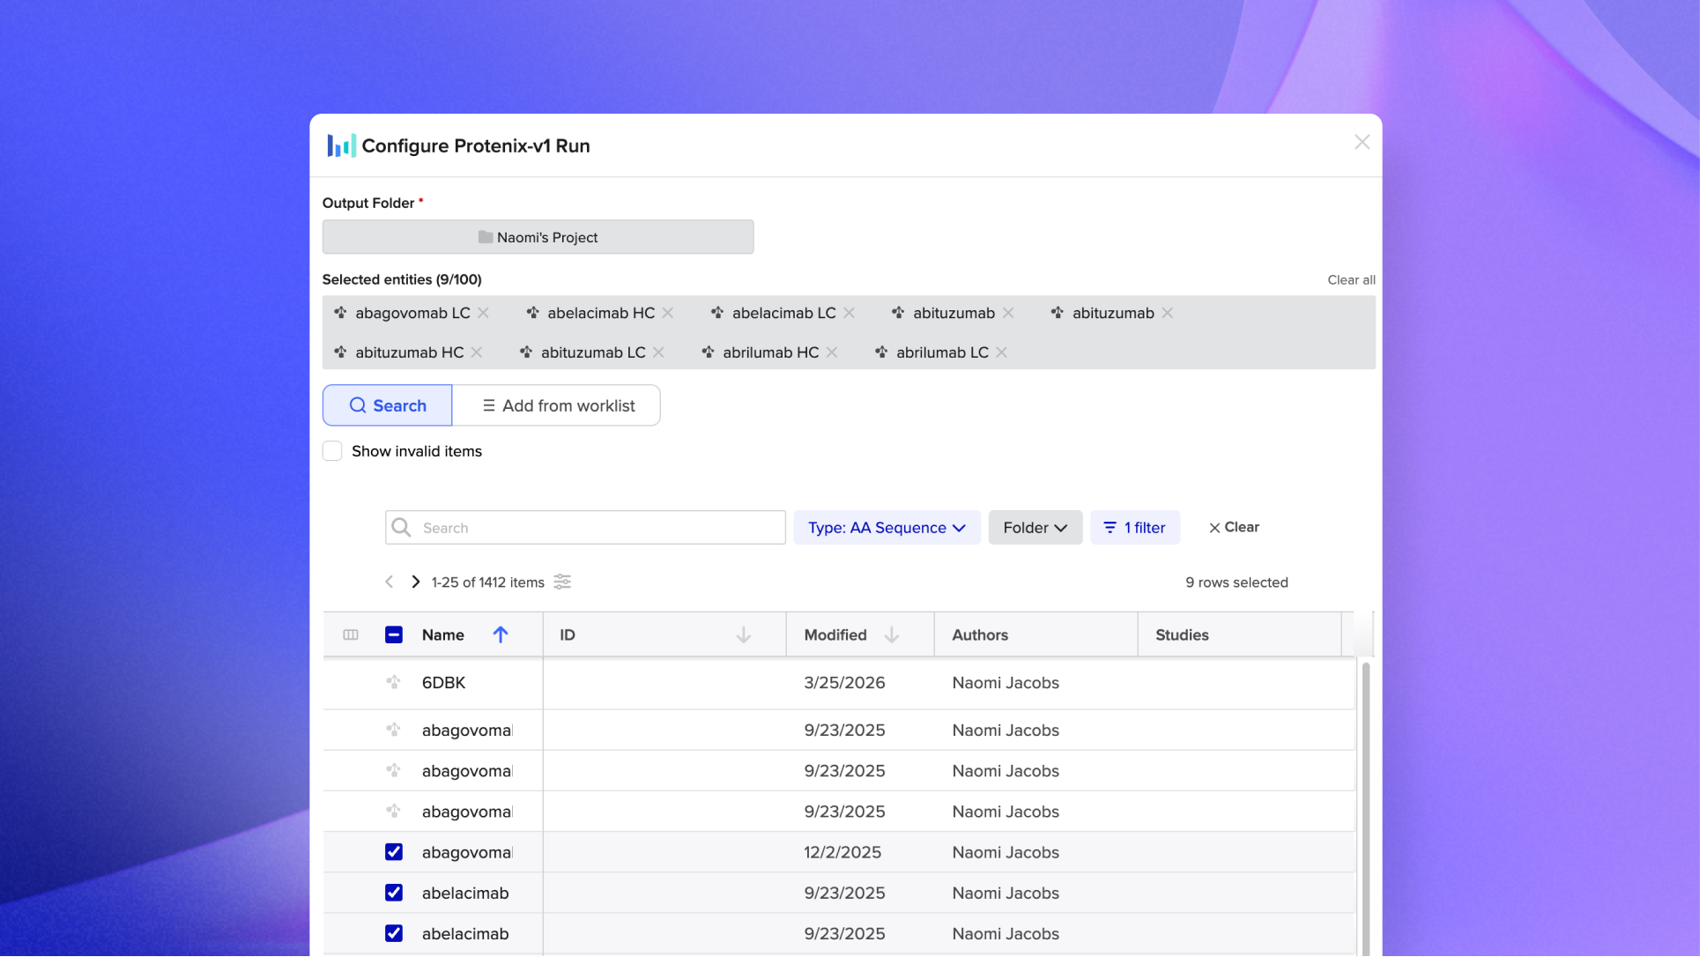Viewport: 1700px width, 957px height.
Task: Choose Naomi's Project output folder
Action: click(538, 237)
